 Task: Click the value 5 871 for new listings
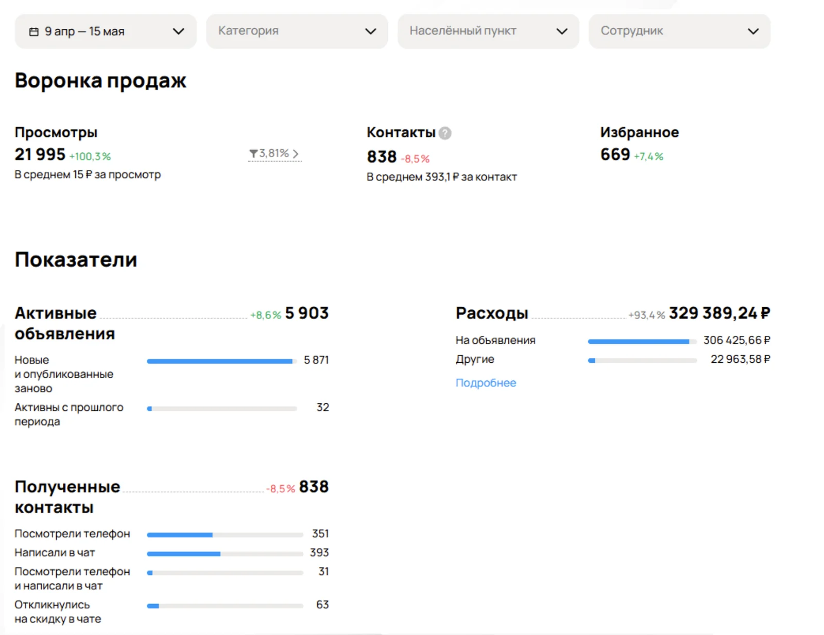316,360
